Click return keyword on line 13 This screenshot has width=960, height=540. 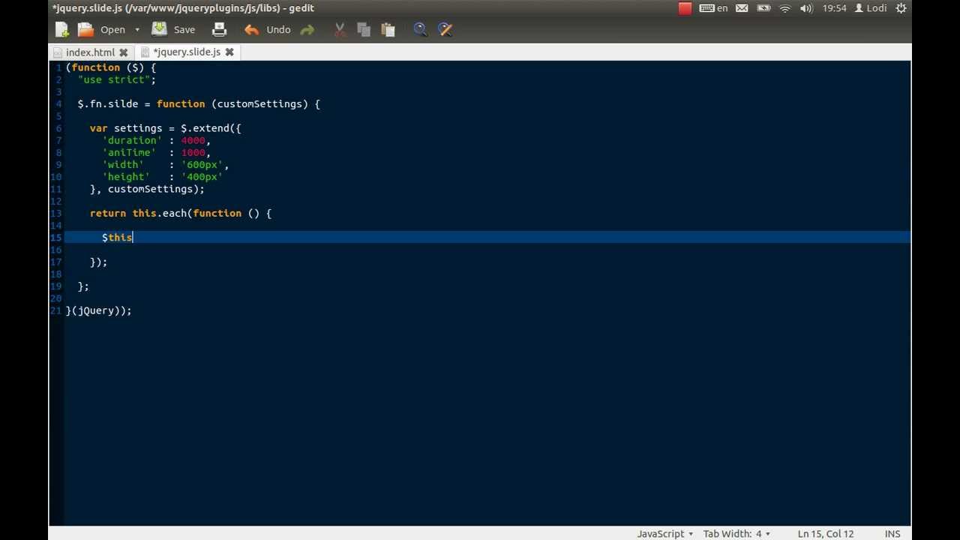tap(108, 213)
